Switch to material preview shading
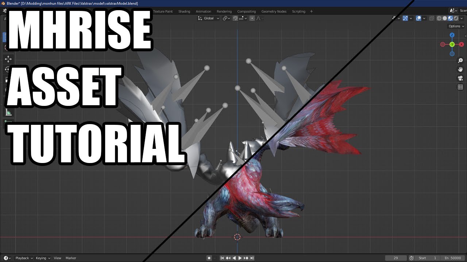Screen dimensions: 467x262 [450, 18]
